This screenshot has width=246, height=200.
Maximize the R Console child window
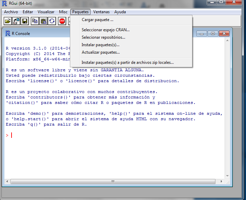click(x=213, y=33)
